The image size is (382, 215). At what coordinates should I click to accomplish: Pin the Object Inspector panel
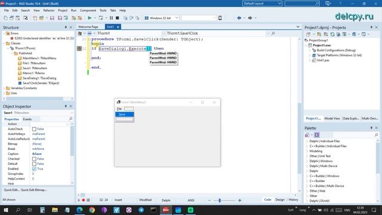tap(66, 106)
